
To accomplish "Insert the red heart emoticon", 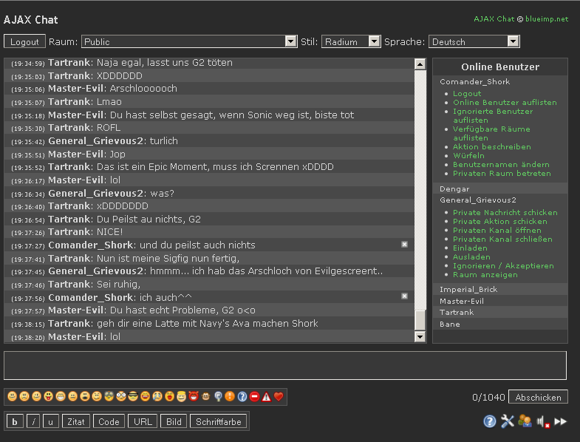I will click(279, 397).
